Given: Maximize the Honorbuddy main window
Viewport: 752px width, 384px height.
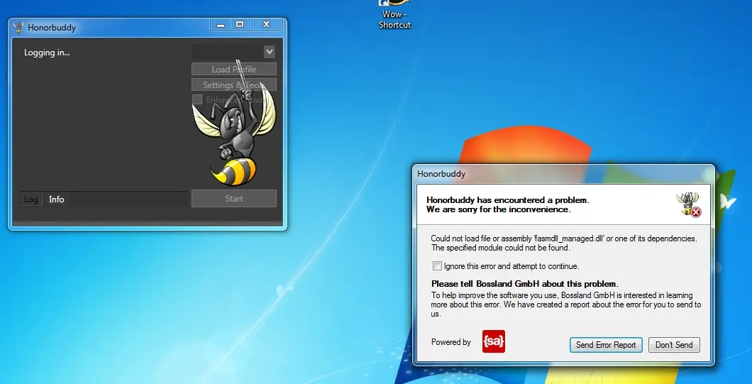Looking at the screenshot, I should pos(240,25).
